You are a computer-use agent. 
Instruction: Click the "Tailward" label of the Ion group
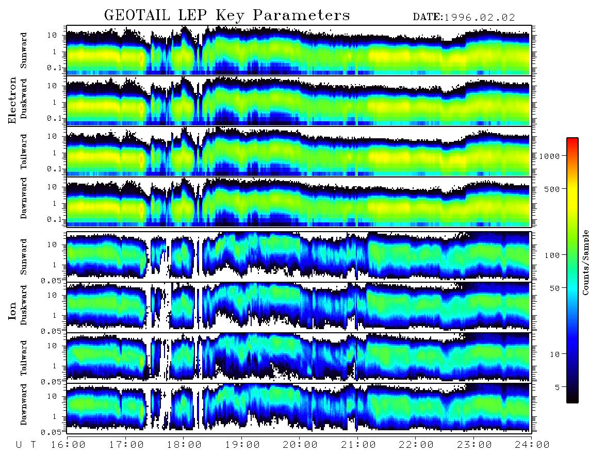pyautogui.click(x=24, y=358)
